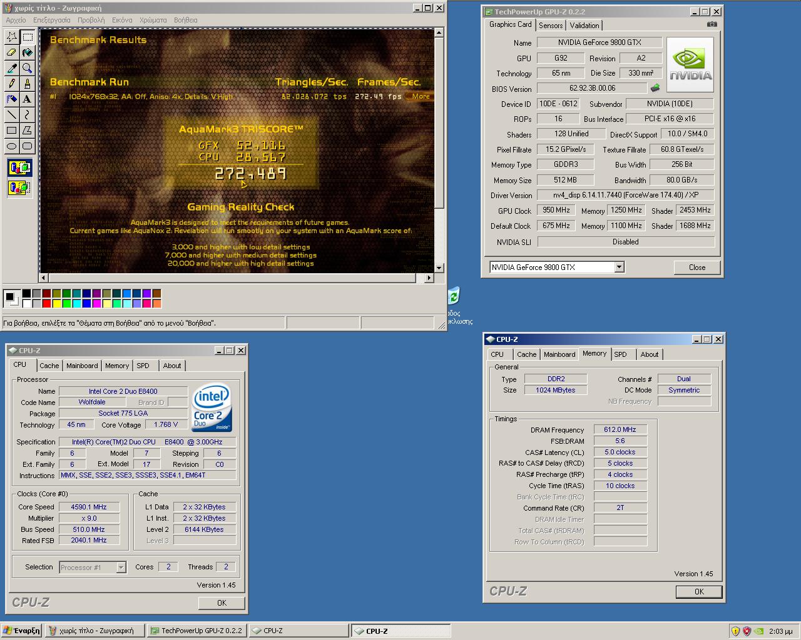Screen dimensions: 801x640
Task: Pick the red color swatch in Paint palette
Action: (47, 304)
